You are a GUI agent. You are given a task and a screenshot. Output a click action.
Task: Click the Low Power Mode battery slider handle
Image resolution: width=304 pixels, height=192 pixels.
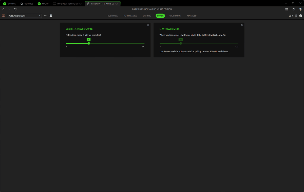(x=181, y=43)
